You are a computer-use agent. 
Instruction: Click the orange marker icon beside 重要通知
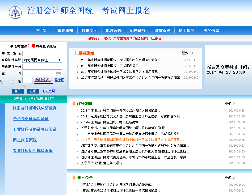(75, 53)
